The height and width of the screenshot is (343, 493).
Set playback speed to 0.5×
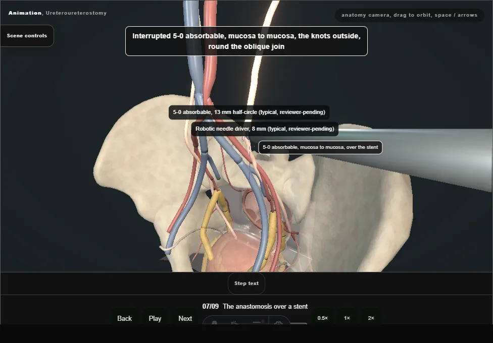pos(323,318)
